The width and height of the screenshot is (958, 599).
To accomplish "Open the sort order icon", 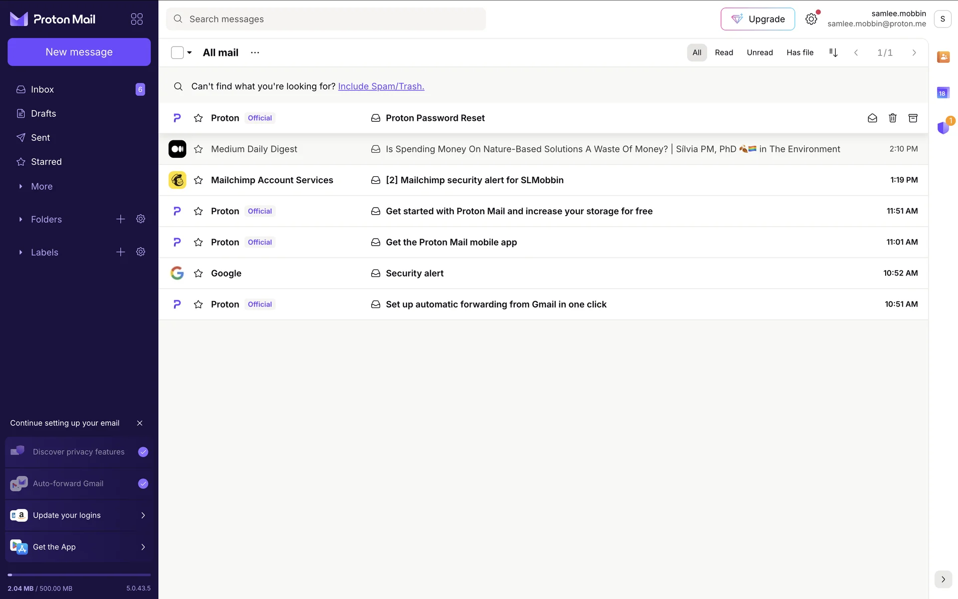I will click(833, 52).
